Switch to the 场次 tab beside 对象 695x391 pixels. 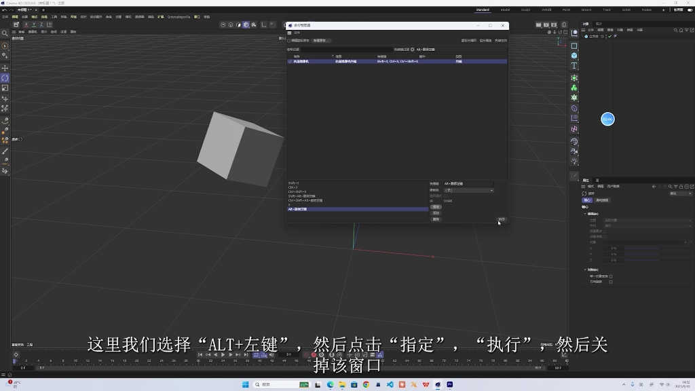(598, 24)
